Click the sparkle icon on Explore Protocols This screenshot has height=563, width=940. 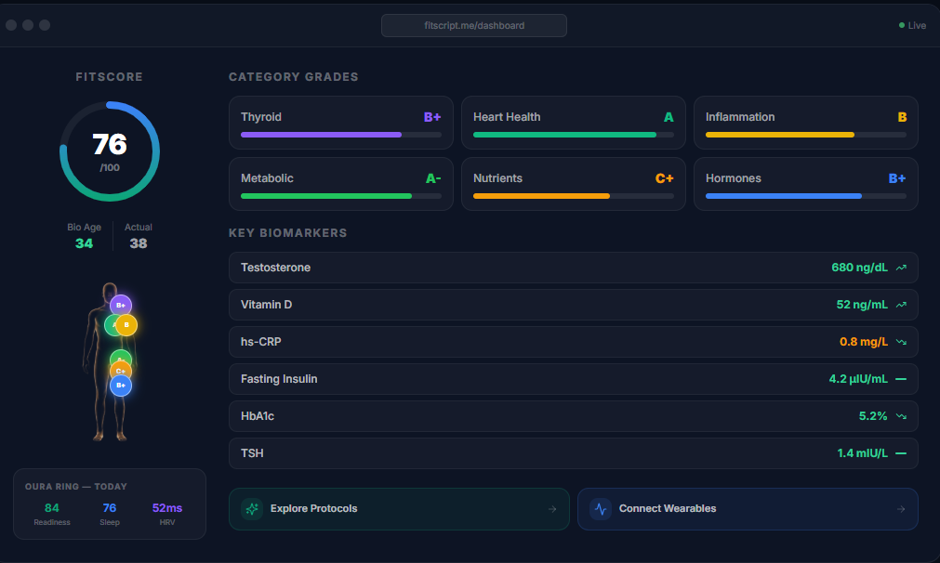(x=252, y=508)
